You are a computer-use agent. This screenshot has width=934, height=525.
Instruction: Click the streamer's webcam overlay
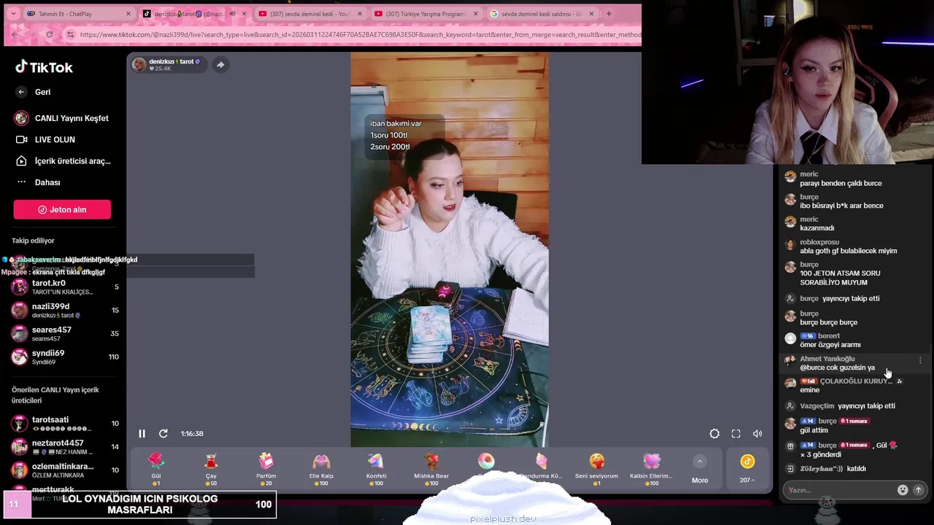click(x=787, y=82)
